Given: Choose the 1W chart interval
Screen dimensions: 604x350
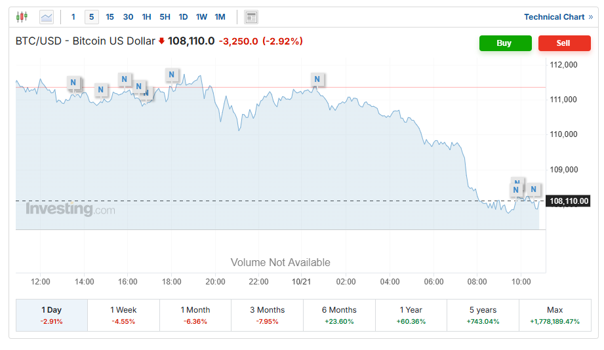Looking at the screenshot, I should pos(201,16).
